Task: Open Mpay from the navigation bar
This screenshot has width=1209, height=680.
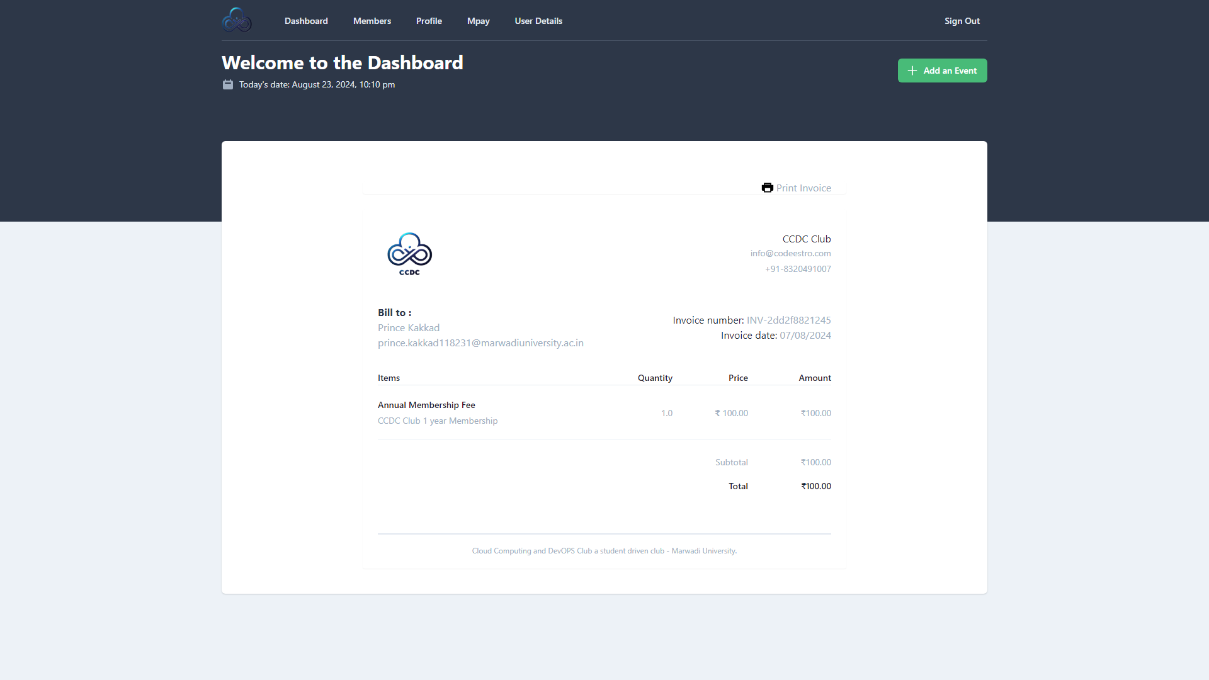Action: pyautogui.click(x=478, y=21)
